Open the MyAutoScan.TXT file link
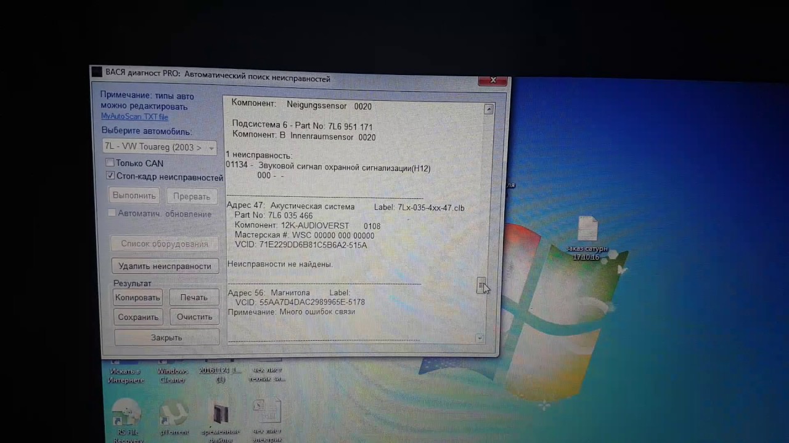This screenshot has width=789, height=443. pyautogui.click(x=134, y=116)
